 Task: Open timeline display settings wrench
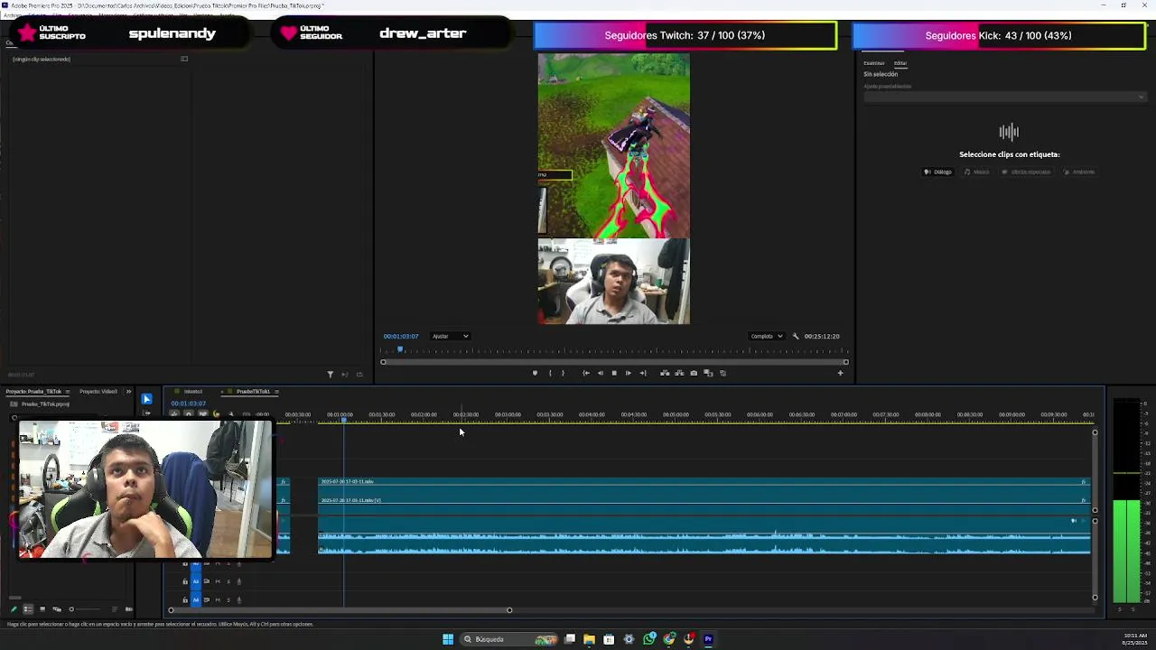(230, 413)
